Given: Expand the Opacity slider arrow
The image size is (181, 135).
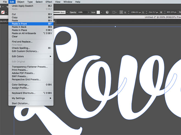Looking at the screenshot, I should click(88, 12).
